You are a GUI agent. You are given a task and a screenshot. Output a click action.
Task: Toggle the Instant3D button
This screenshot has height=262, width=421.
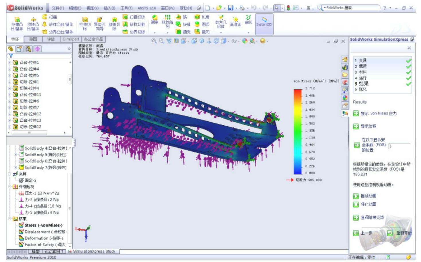click(x=264, y=24)
